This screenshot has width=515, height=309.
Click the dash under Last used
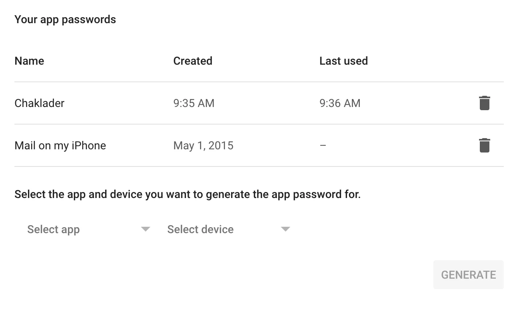tap(323, 146)
